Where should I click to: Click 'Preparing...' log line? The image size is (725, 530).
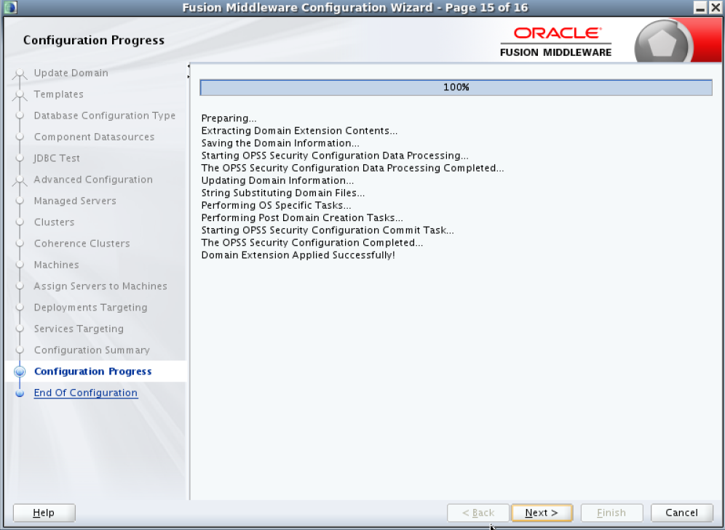(x=229, y=119)
